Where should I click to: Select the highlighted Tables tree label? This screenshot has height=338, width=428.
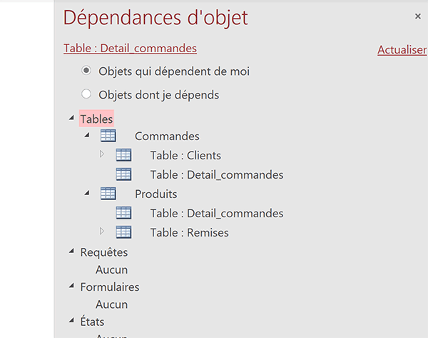pyautogui.click(x=96, y=119)
